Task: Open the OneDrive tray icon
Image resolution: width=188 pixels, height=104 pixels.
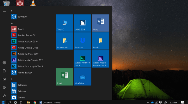Action: tap(152, 102)
